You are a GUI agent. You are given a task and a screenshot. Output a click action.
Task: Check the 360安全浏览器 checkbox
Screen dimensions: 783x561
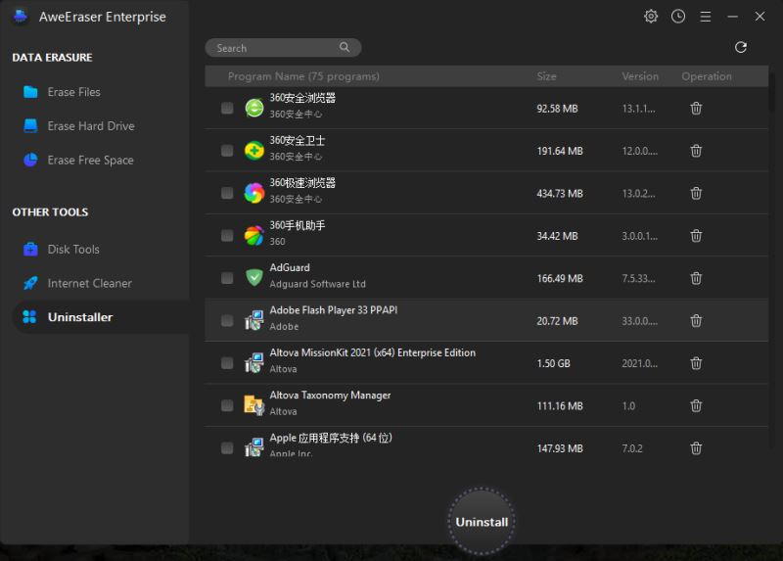[x=227, y=108]
